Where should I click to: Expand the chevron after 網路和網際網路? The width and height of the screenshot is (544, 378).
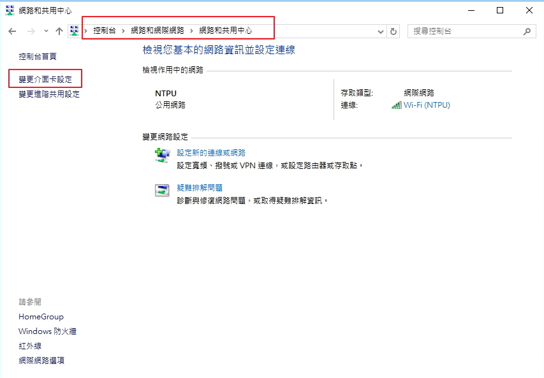click(x=191, y=31)
